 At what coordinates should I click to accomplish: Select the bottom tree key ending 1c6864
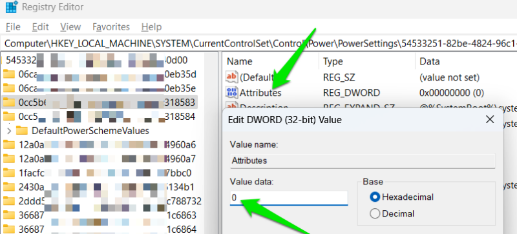coord(107,229)
